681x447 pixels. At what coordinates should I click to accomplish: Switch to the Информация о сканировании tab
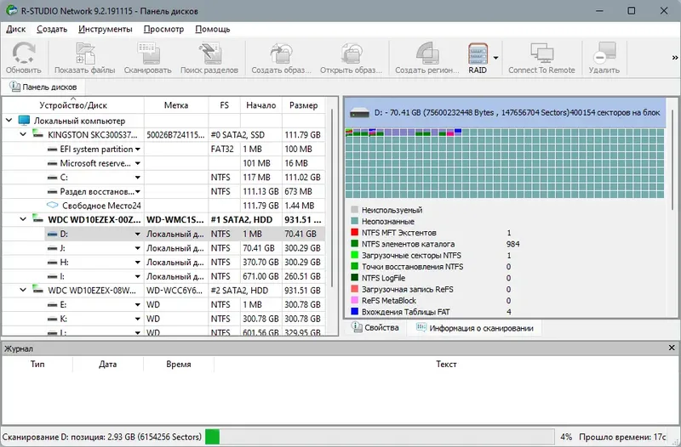click(475, 328)
